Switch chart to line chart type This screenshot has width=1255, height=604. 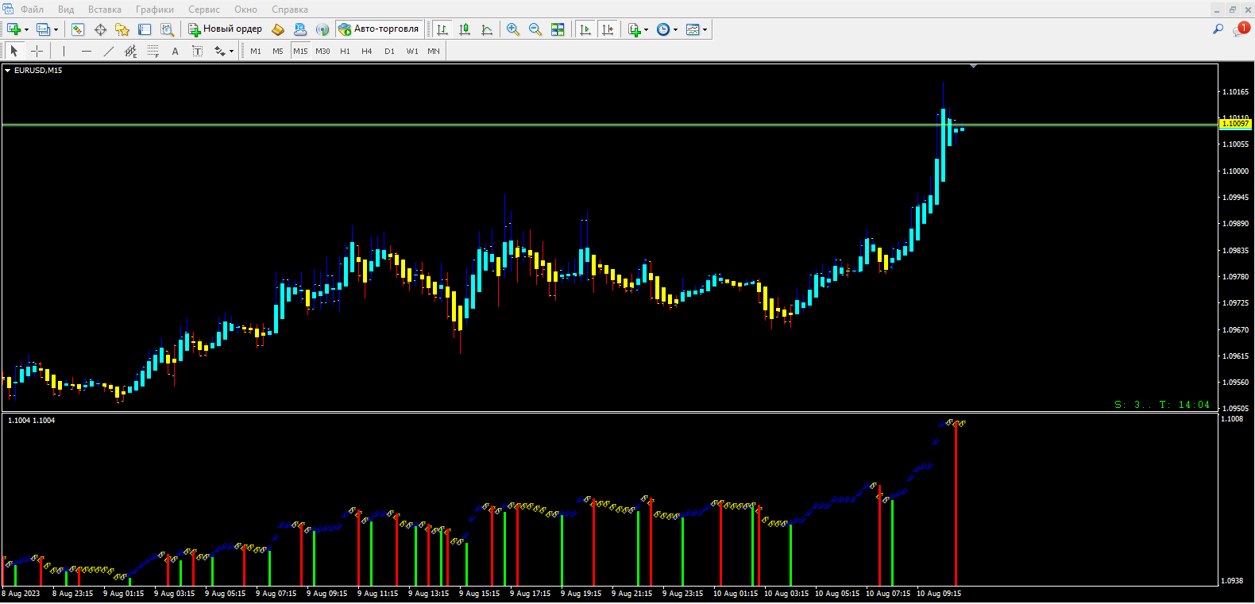click(x=487, y=29)
